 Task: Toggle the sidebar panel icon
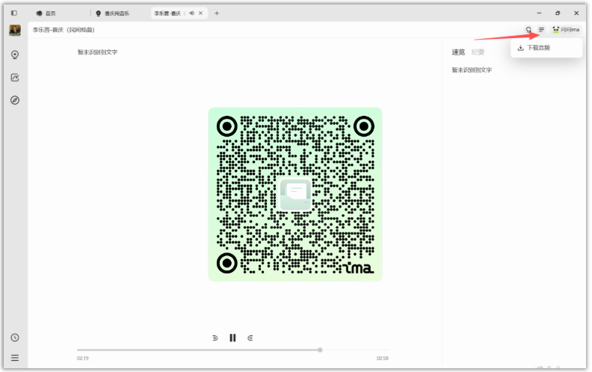pyautogui.click(x=14, y=13)
